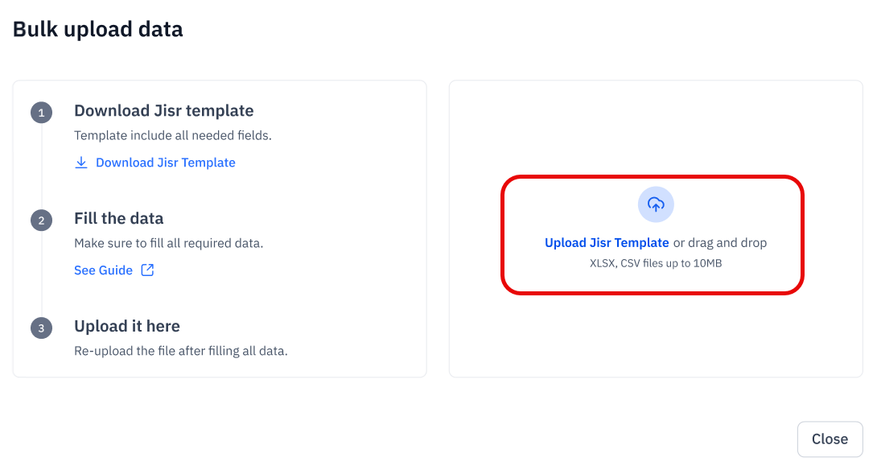Click the Download Jisr template heading
The image size is (877, 470).
tap(164, 110)
